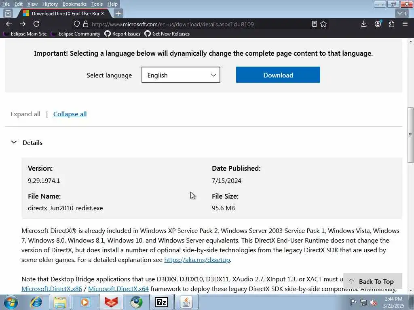This screenshot has width=414, height=310.
Task: Select the file name directx_Jun2010_redist.exe text
Action: coord(65,208)
